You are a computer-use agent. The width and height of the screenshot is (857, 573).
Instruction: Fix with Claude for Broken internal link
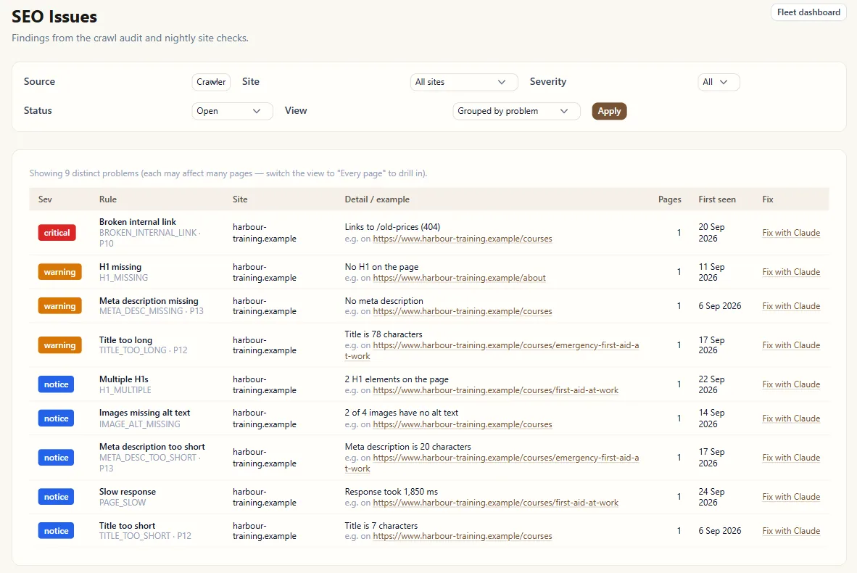pyautogui.click(x=791, y=232)
